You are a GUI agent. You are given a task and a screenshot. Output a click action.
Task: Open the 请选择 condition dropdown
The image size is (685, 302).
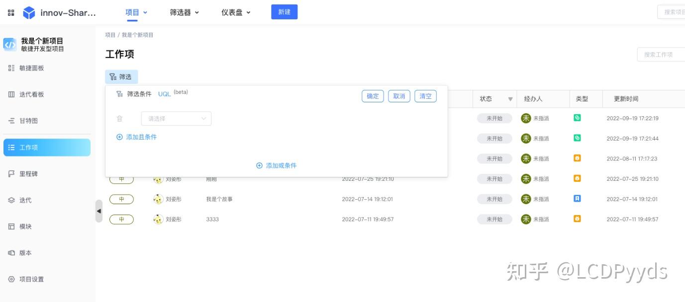[x=176, y=119]
